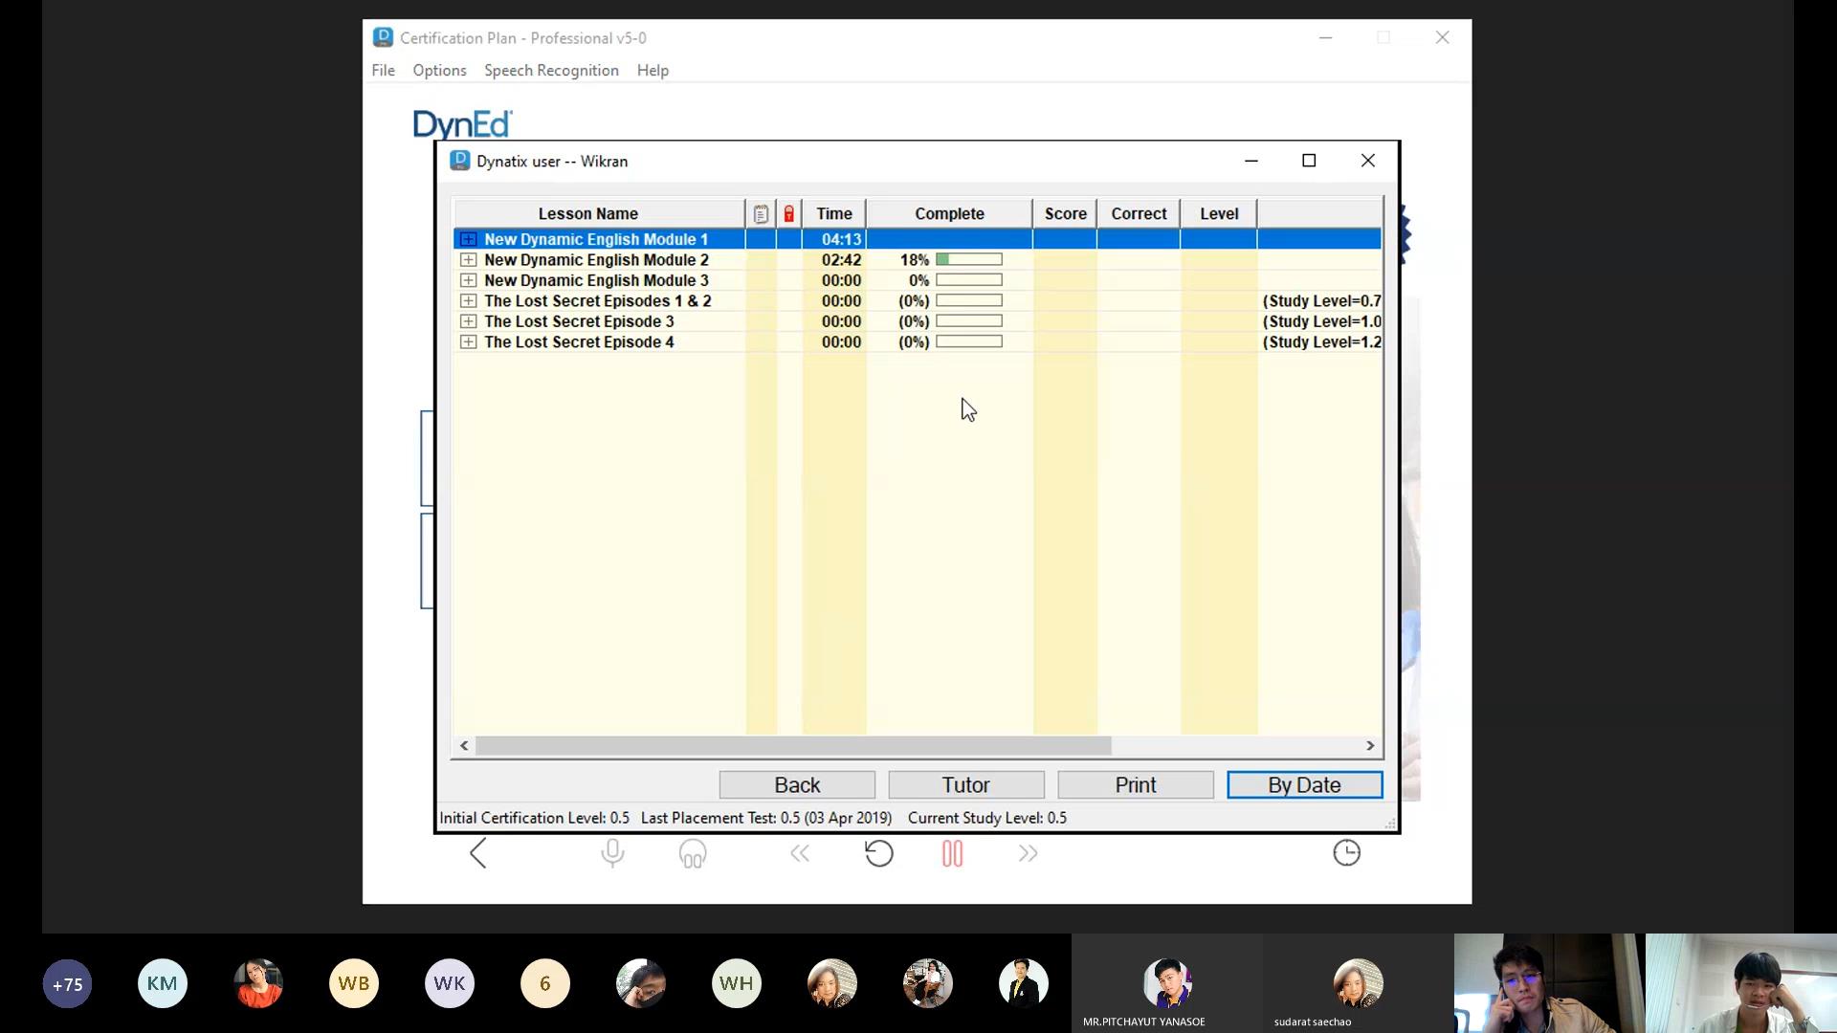Click the Back button

coord(797,785)
